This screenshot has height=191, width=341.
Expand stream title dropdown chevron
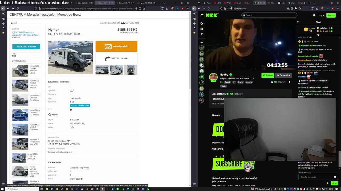tap(253, 79)
